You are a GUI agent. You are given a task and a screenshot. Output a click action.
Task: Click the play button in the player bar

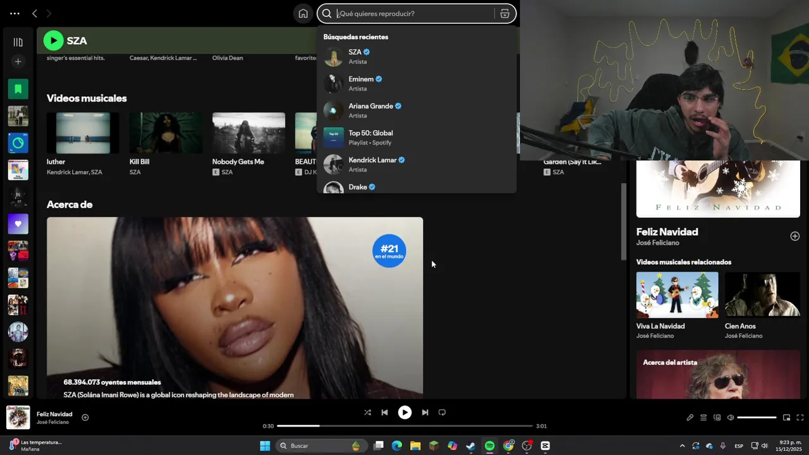pyautogui.click(x=404, y=412)
